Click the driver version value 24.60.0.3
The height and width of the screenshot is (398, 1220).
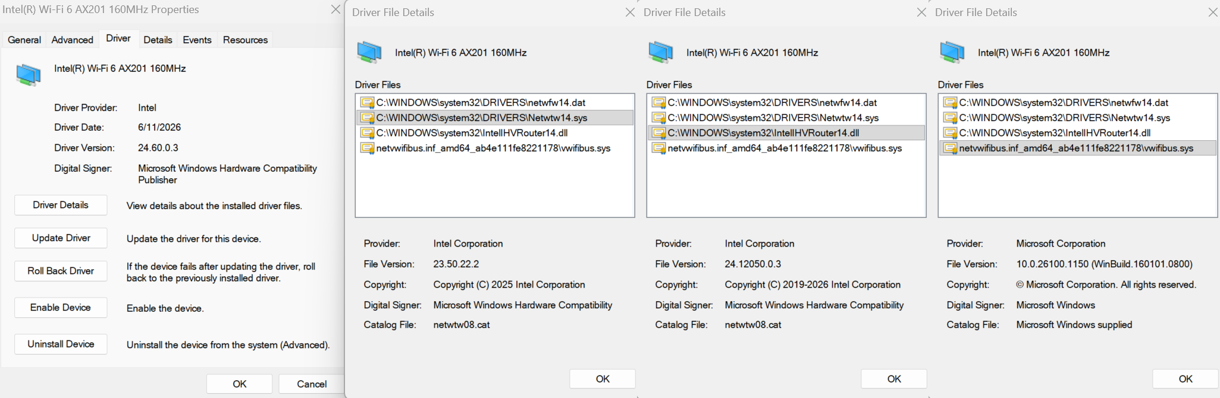click(x=158, y=147)
